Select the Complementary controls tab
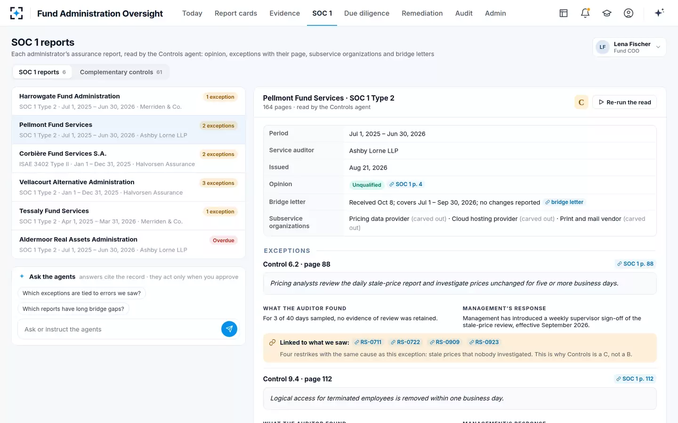The width and height of the screenshot is (678, 423). [x=121, y=72]
